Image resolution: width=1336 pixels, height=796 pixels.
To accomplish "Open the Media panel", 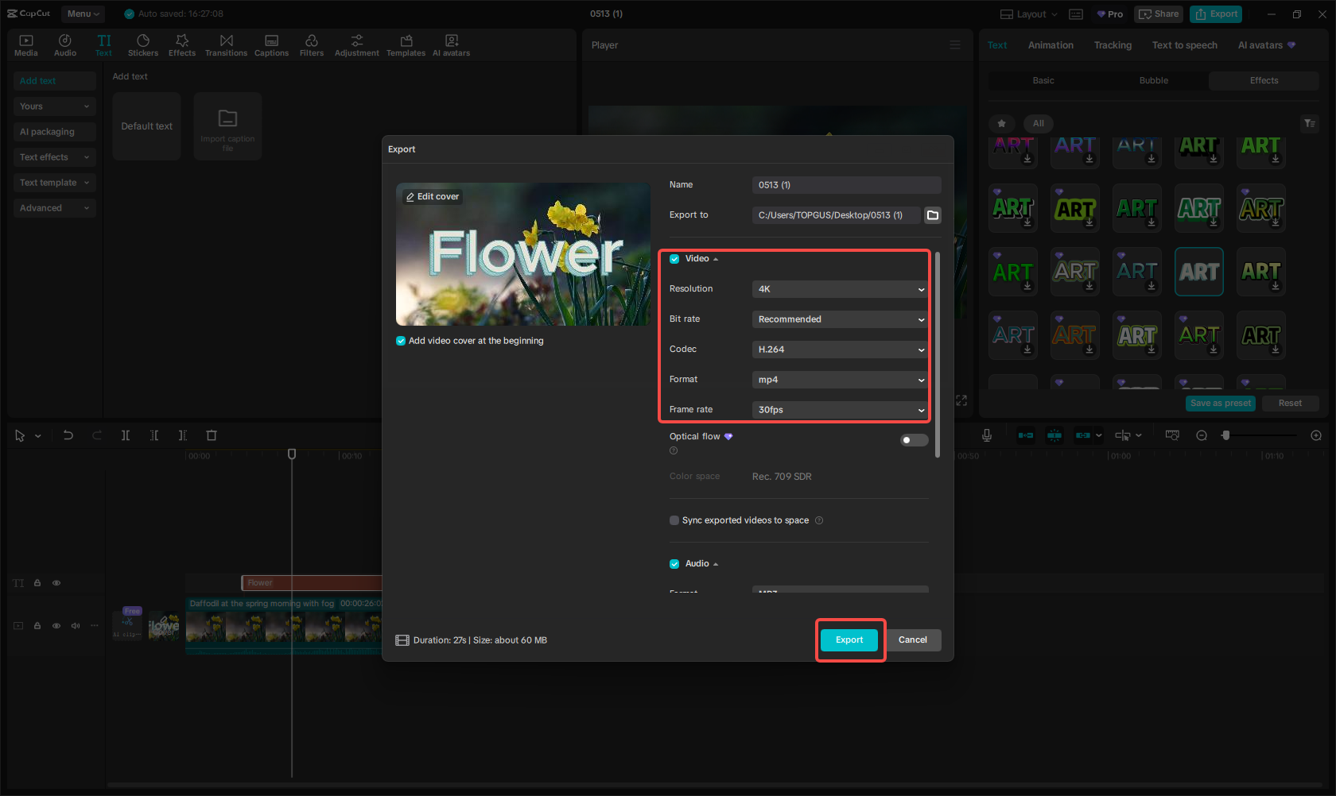I will [x=25, y=45].
